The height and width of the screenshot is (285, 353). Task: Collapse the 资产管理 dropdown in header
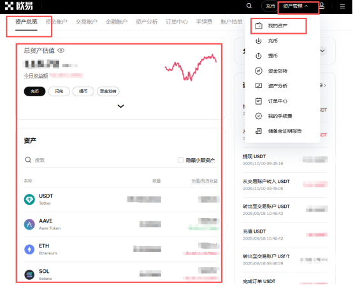pos(296,6)
